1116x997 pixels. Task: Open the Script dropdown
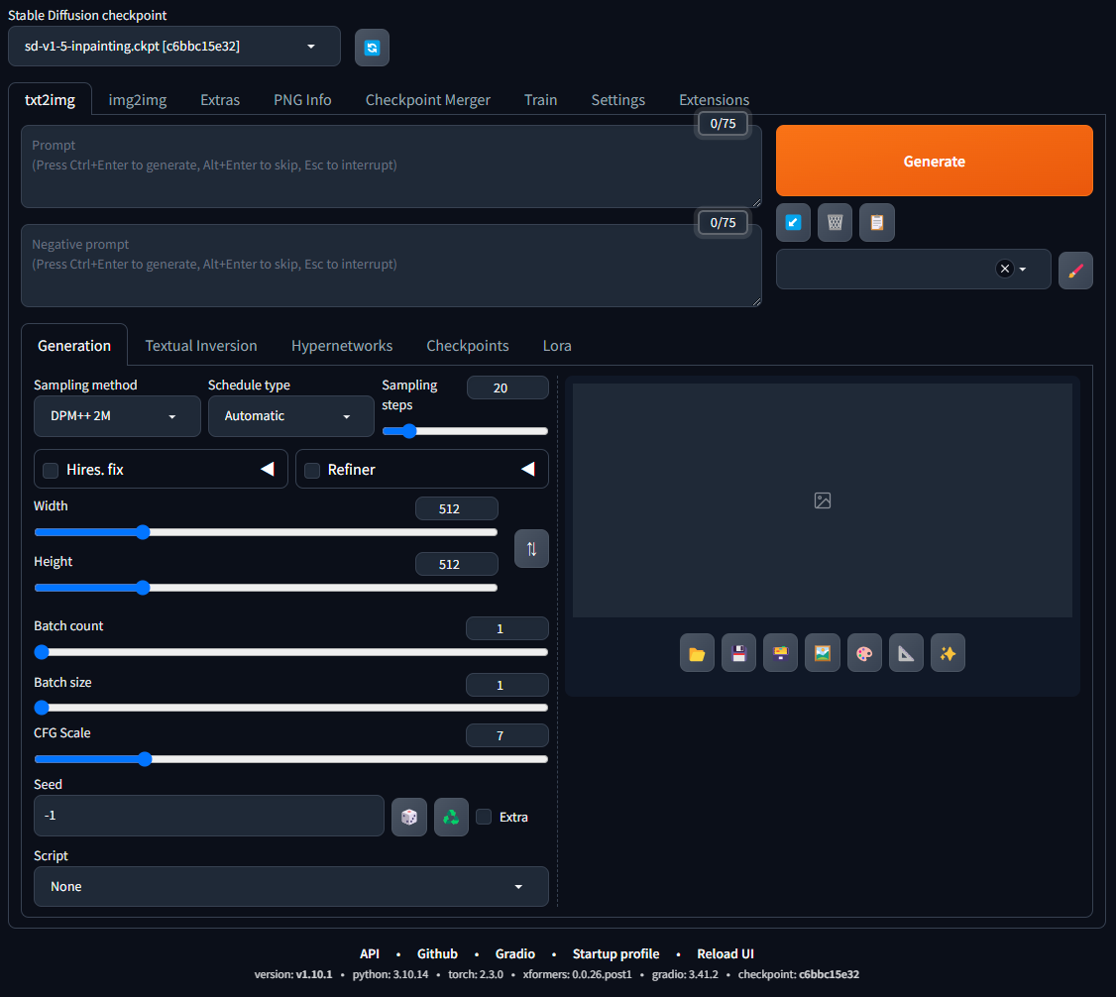291,887
